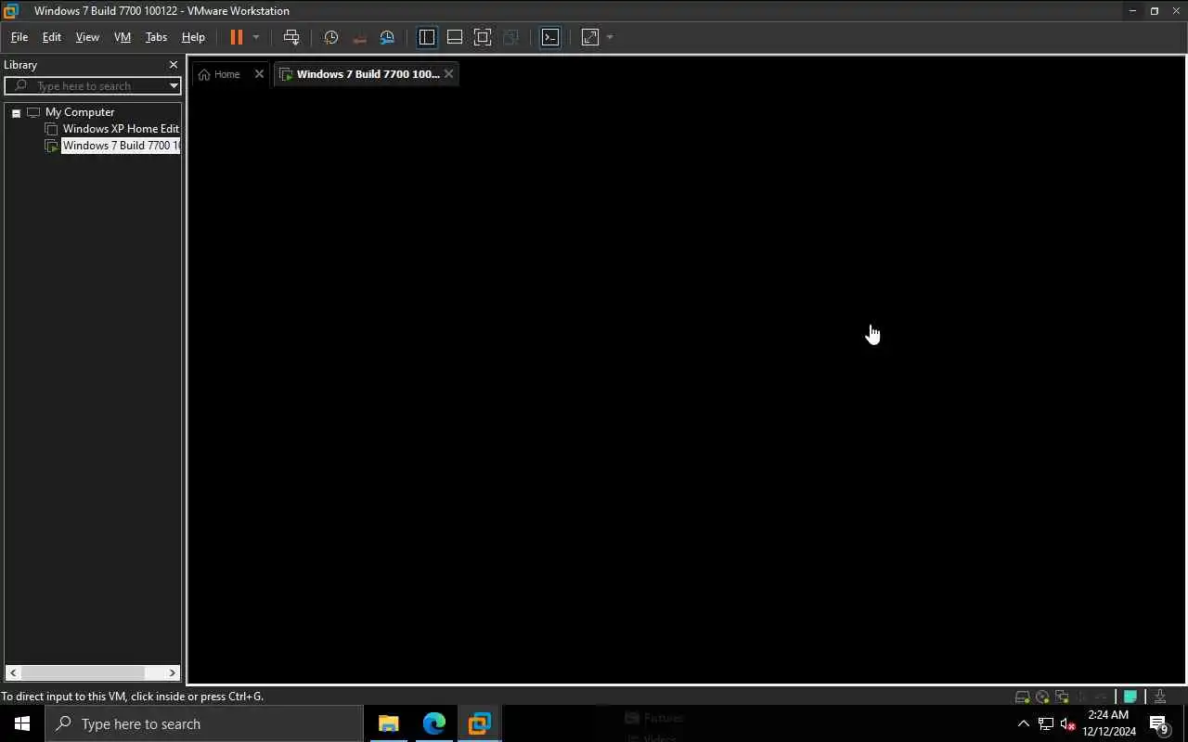The image size is (1188, 742).
Task: Open the power options dropdown next to Suspend
Action: tap(256, 37)
